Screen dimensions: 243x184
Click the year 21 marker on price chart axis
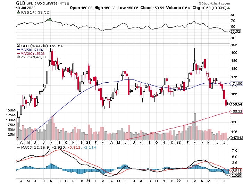pyautogui.click(x=88, y=142)
